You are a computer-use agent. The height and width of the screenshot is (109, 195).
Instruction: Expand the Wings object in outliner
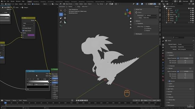click(x=167, y=21)
